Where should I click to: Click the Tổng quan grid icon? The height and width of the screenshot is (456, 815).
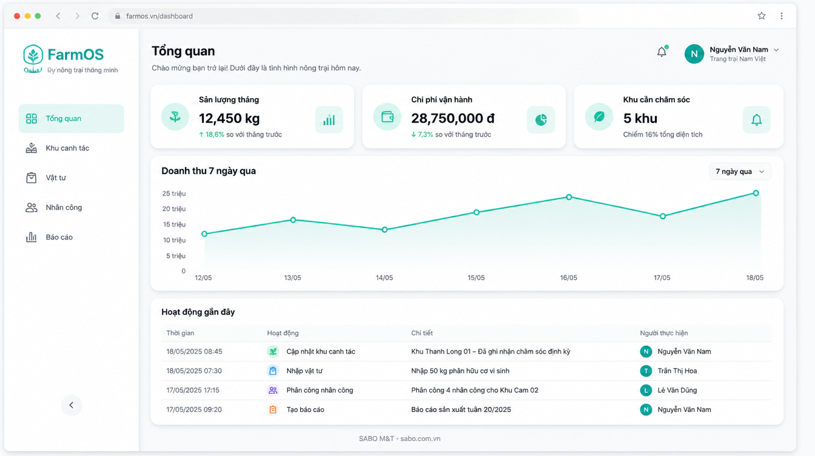(32, 118)
